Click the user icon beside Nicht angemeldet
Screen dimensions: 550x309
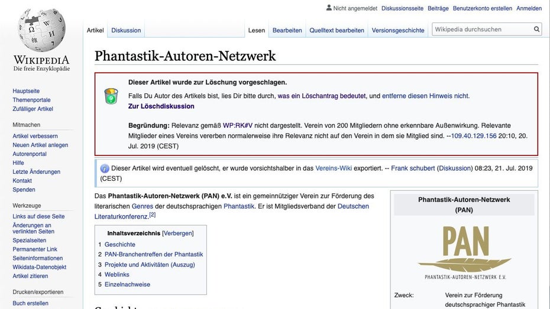coord(329,8)
